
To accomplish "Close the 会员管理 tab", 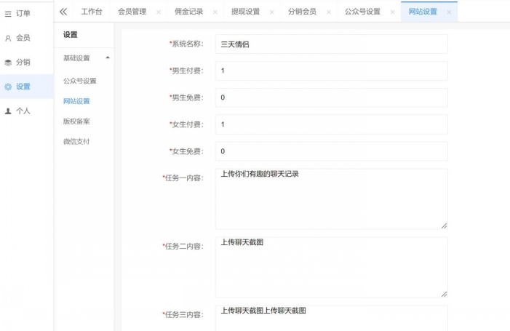I will [159, 12].
